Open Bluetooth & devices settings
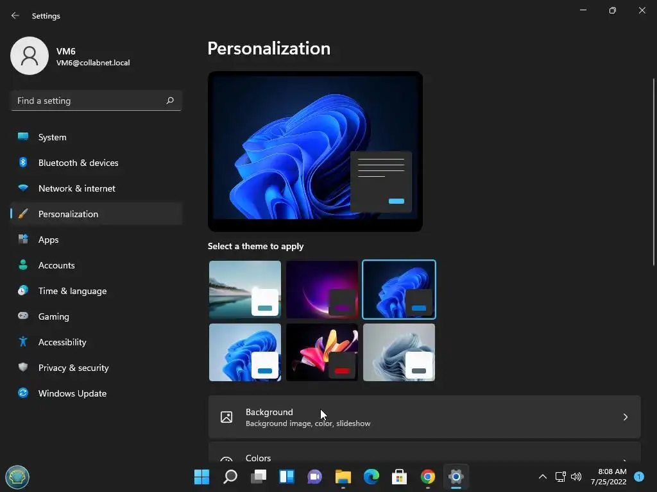This screenshot has width=657, height=492. click(x=96, y=163)
